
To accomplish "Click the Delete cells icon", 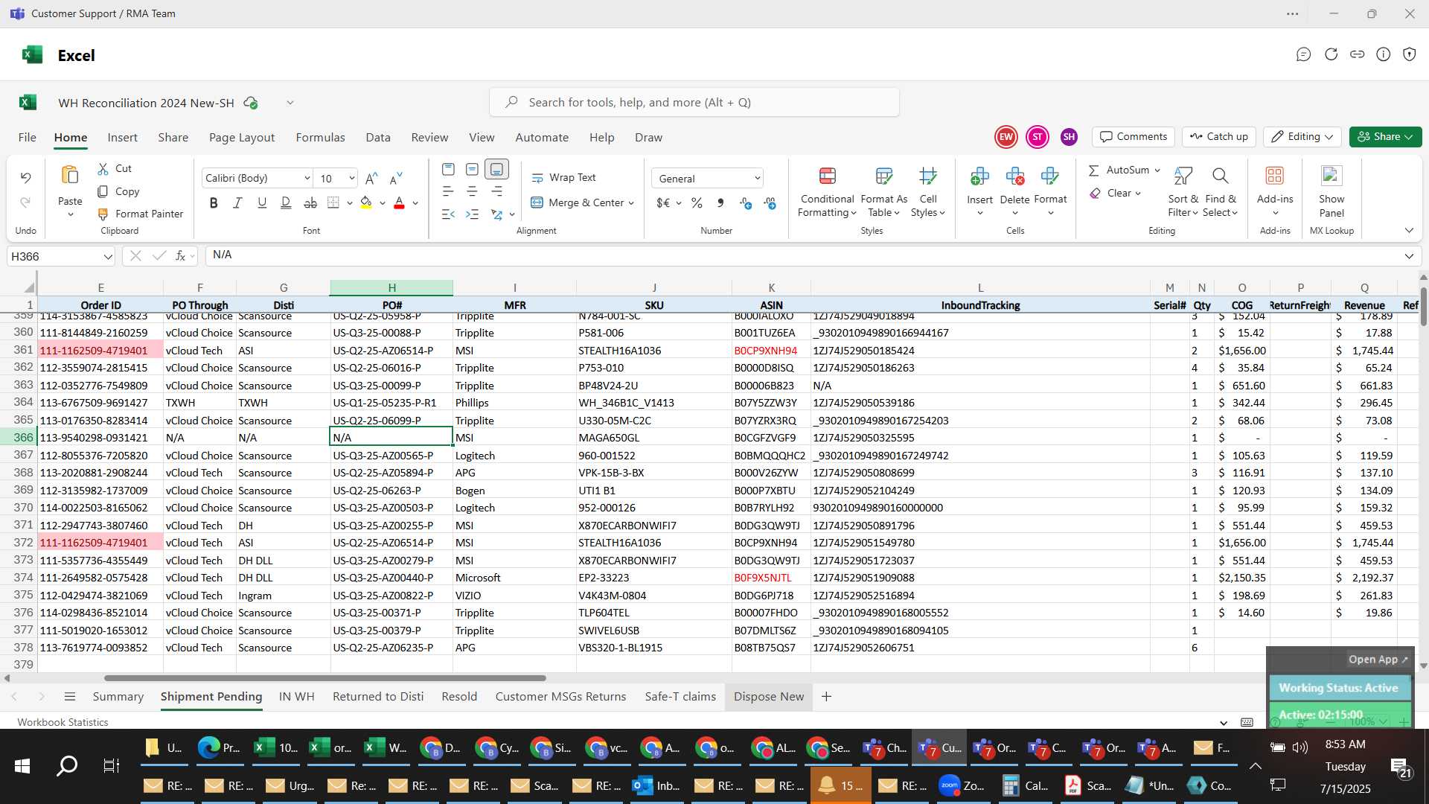I will click(1014, 176).
